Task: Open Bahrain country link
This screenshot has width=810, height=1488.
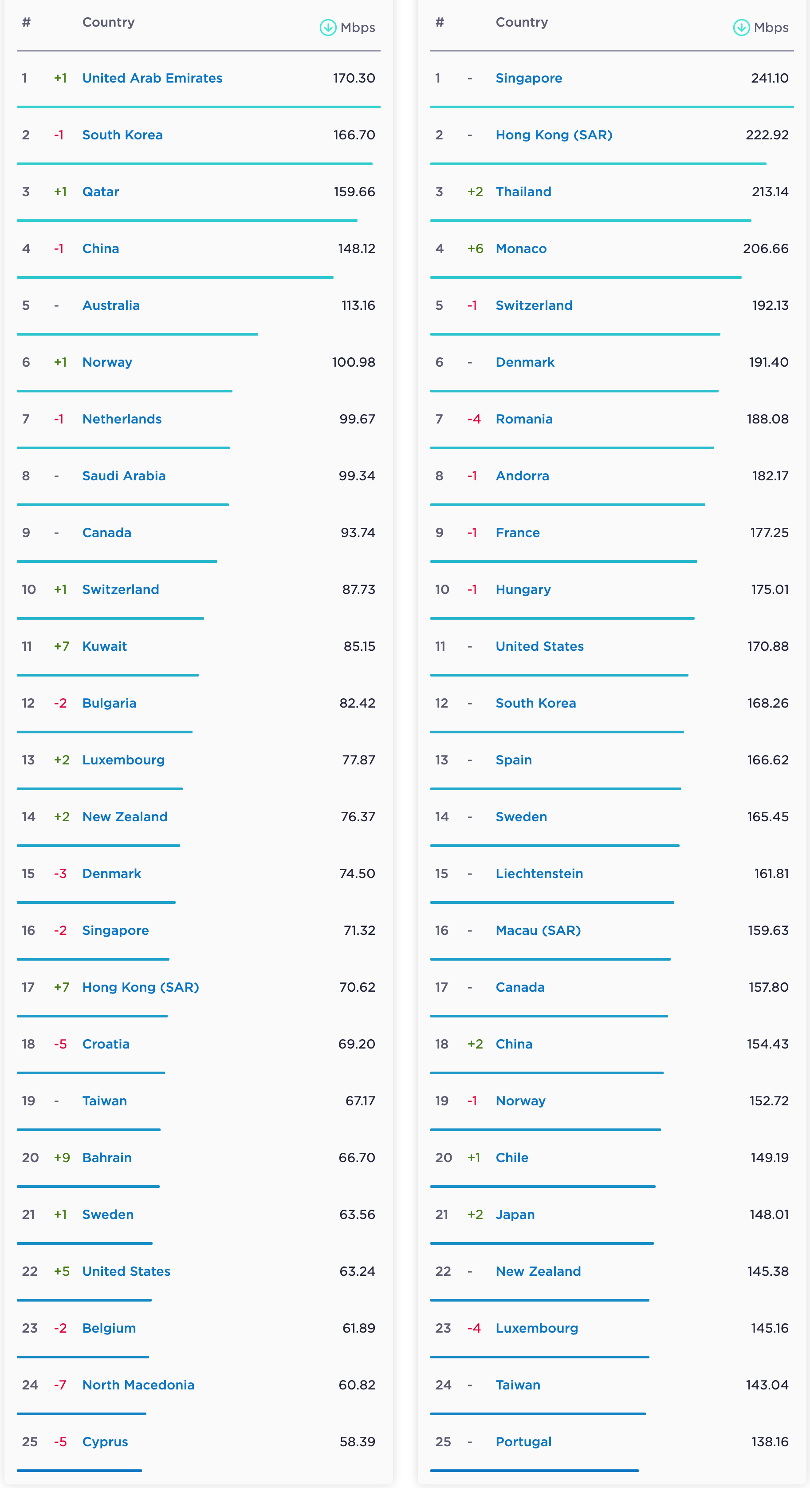Action: tap(107, 1158)
